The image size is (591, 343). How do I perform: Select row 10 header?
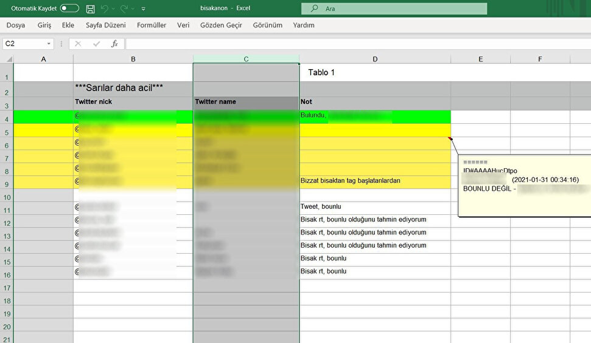(x=6, y=198)
